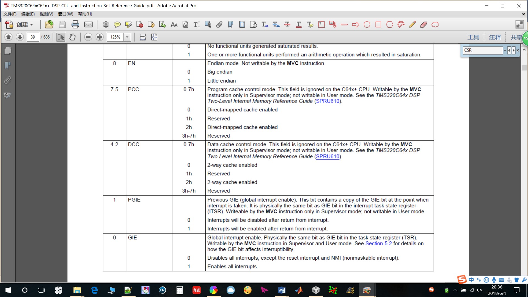
Task: Select the Edit Text (Aa) tool
Action: click(174, 25)
